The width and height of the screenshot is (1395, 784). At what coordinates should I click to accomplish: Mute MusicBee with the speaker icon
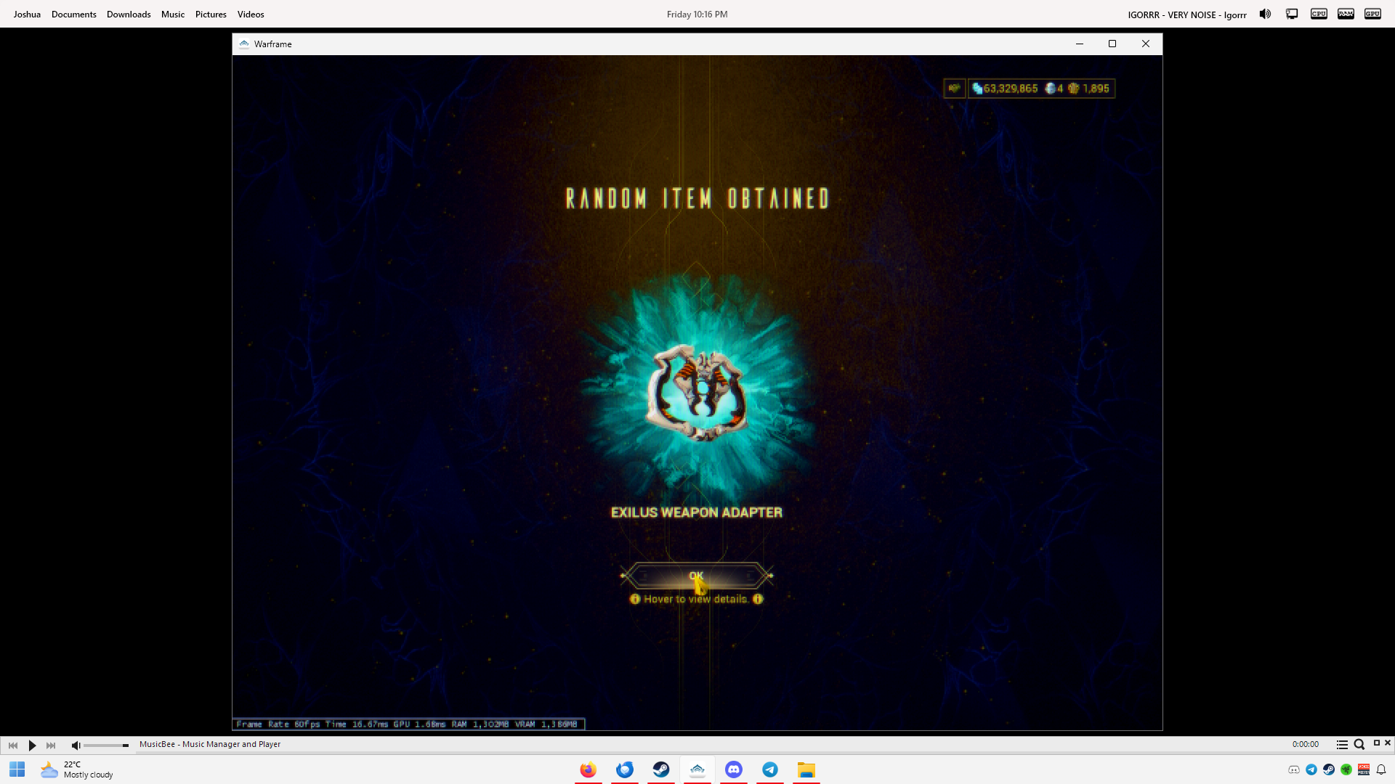point(76,745)
